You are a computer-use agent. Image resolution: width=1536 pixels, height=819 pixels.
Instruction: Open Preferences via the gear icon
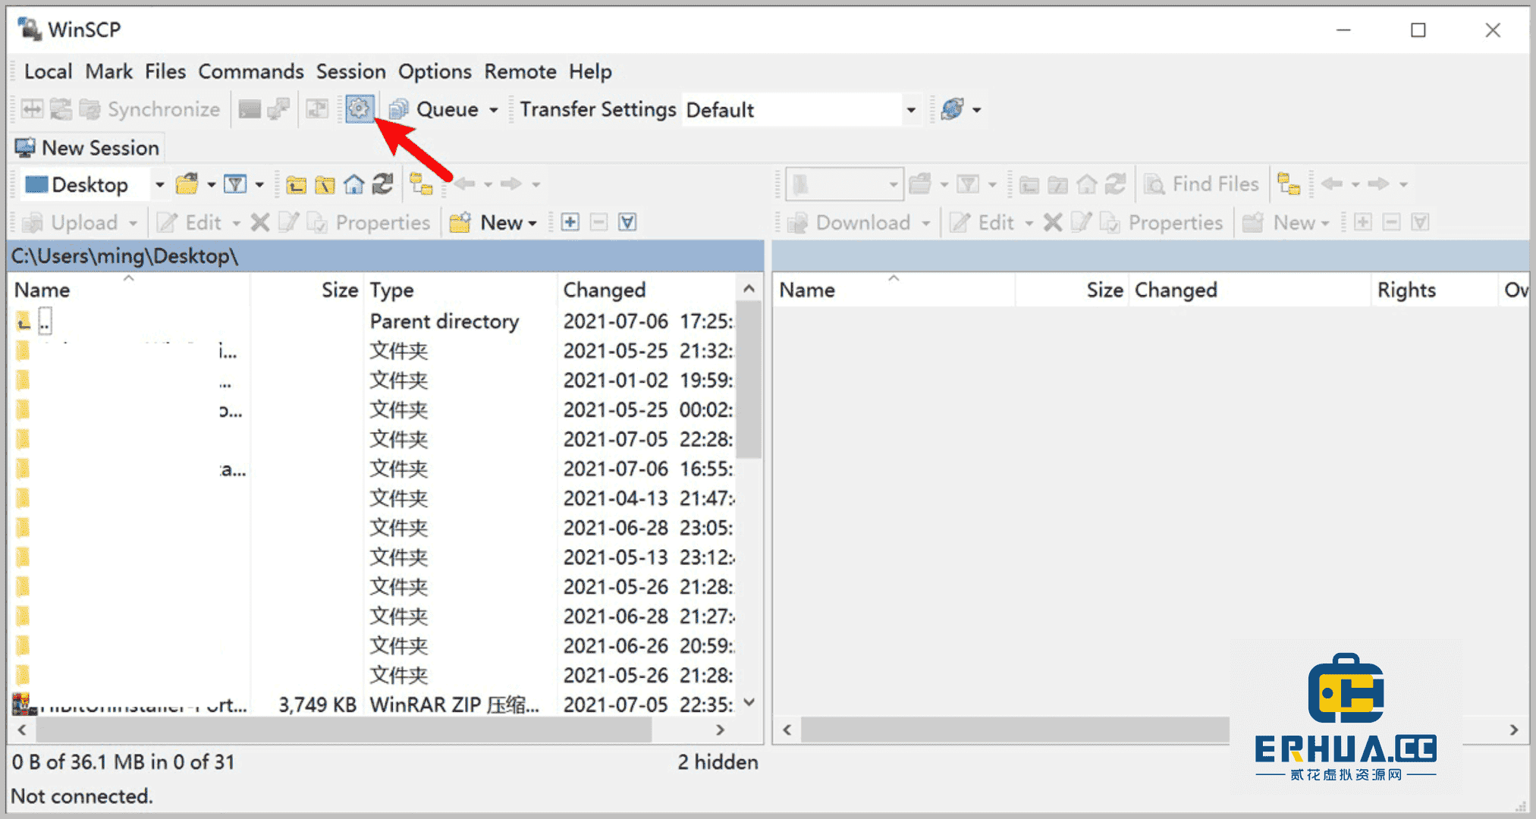click(x=359, y=109)
